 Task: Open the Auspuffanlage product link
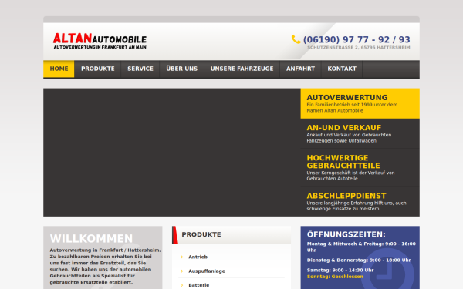coord(207,271)
